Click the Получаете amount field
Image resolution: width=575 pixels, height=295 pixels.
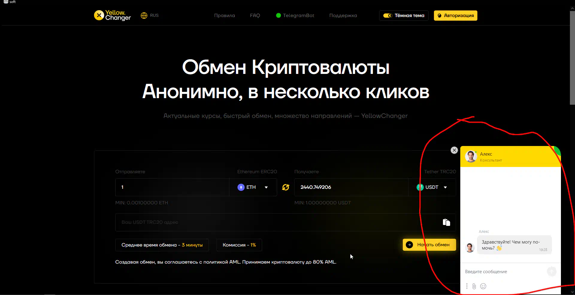pyautogui.click(x=351, y=187)
